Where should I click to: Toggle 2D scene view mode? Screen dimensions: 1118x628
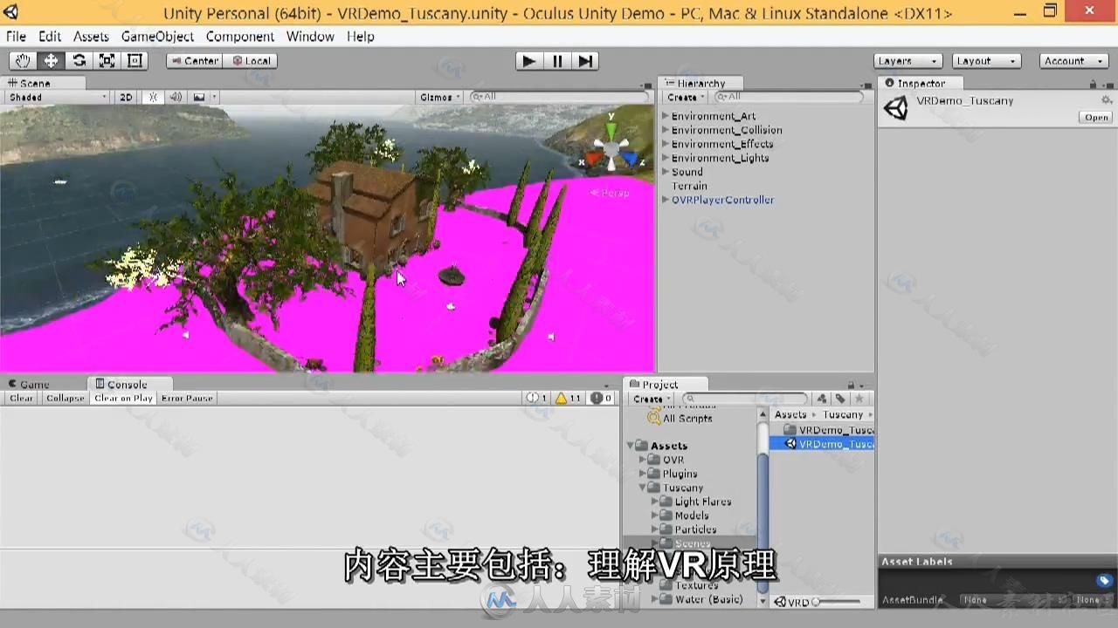[x=126, y=97]
